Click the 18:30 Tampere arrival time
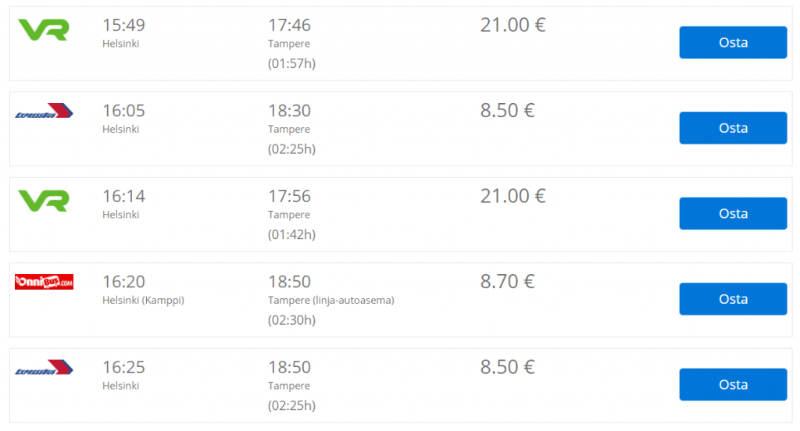This screenshot has width=800, height=431. coord(289,111)
